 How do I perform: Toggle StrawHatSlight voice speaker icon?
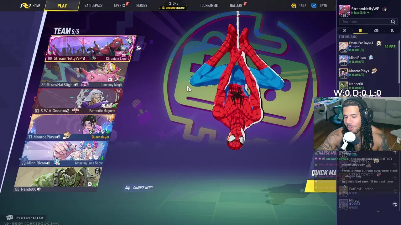(76, 85)
